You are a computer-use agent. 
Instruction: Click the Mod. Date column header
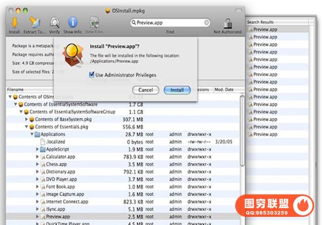click(224, 90)
